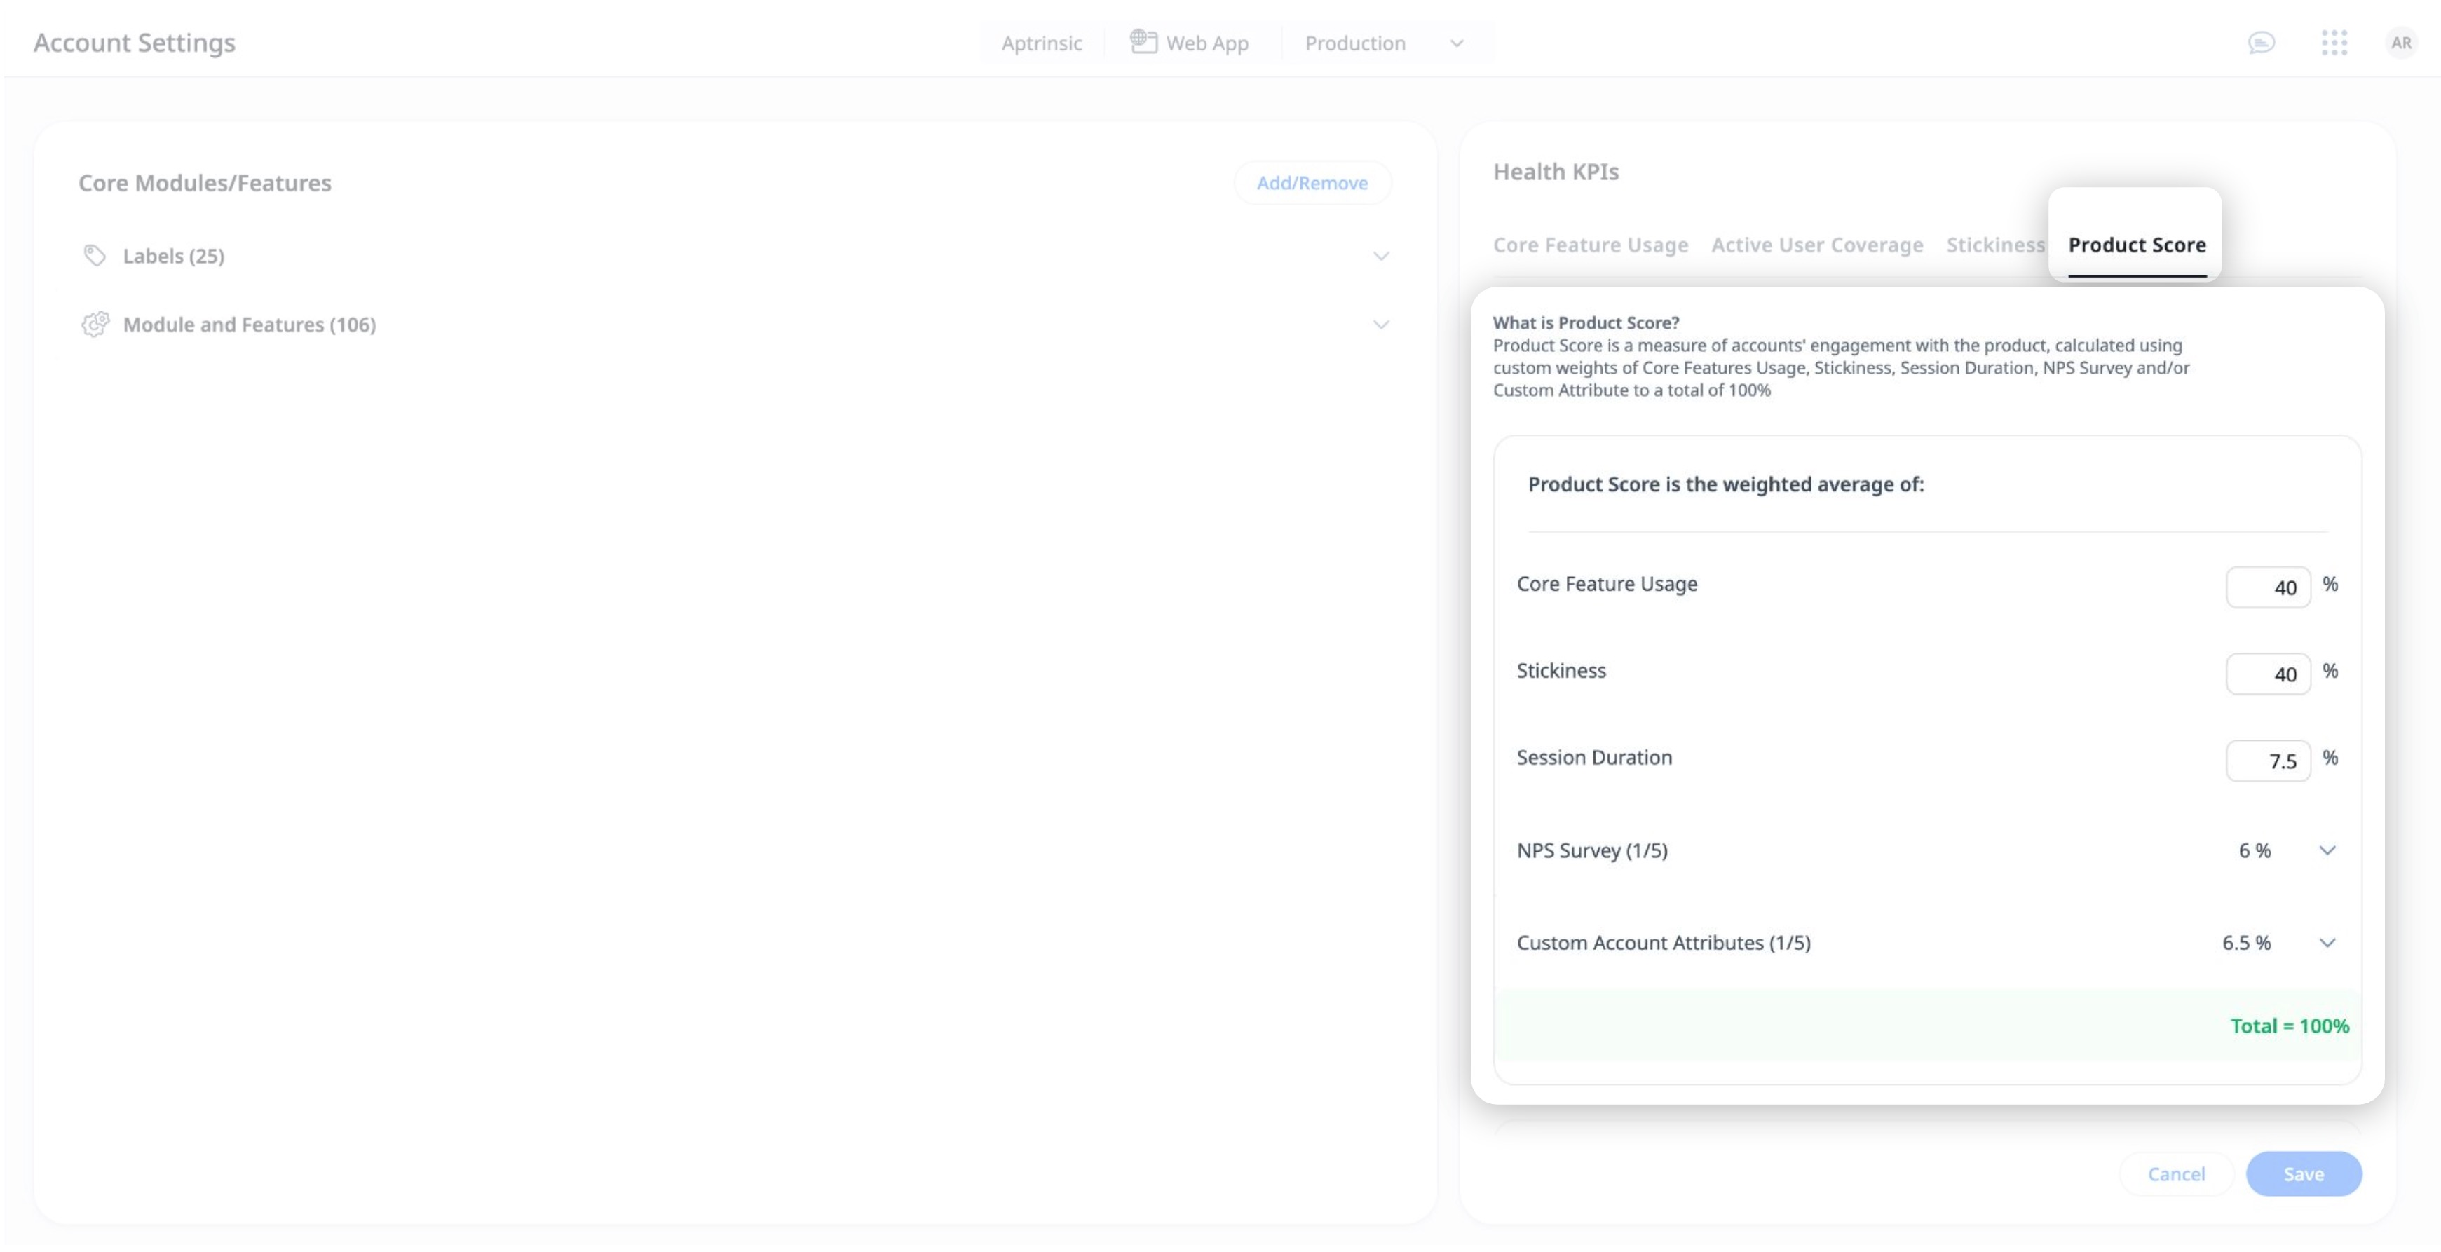Select the Stickiness tab
This screenshot has height=1252, width=2441.
point(1994,245)
